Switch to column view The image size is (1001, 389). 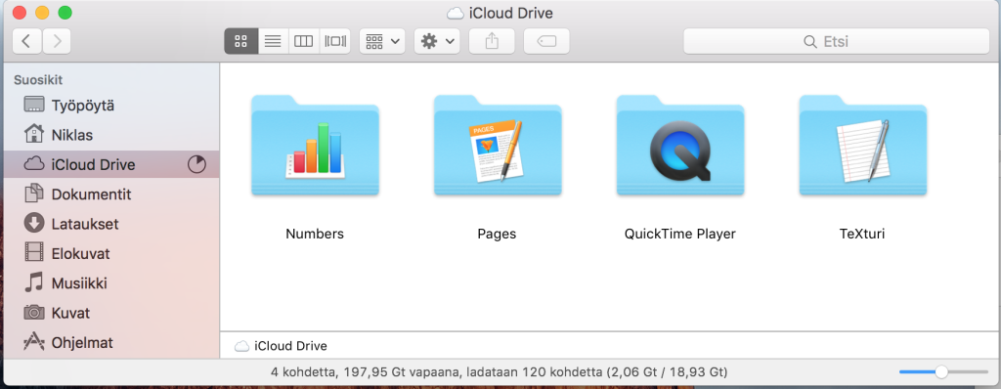click(x=303, y=41)
